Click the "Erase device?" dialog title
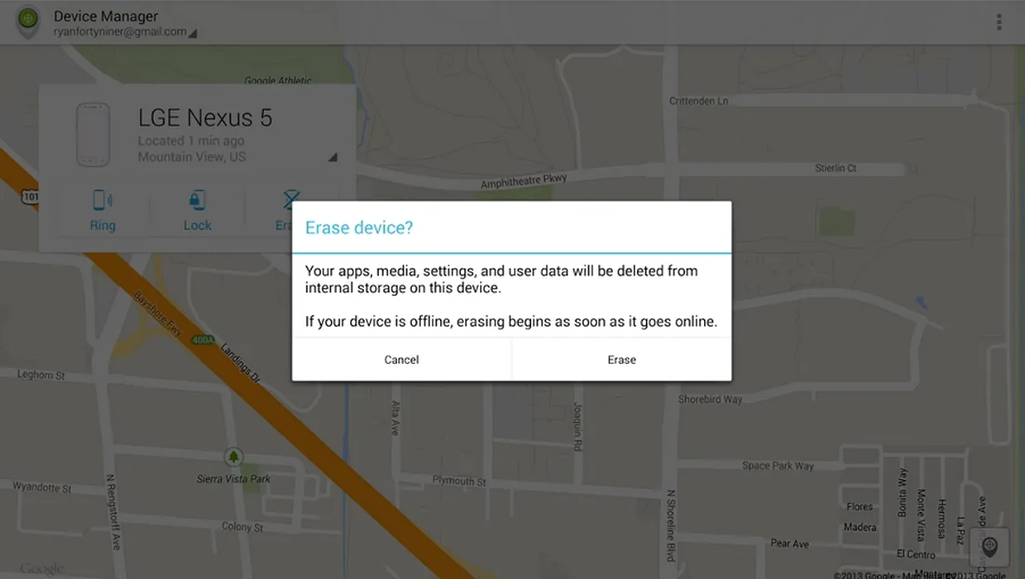Viewport: 1025px width, 579px height. click(x=359, y=227)
